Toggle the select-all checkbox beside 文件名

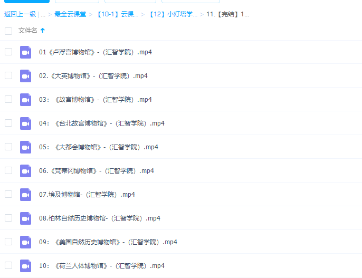click(8, 31)
